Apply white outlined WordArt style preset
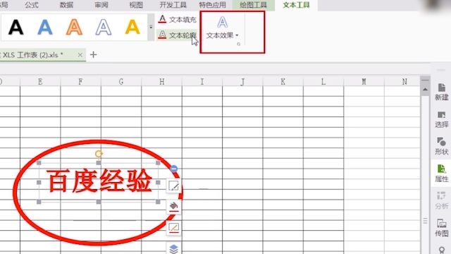The width and height of the screenshot is (451, 254). pyautogui.click(x=104, y=28)
